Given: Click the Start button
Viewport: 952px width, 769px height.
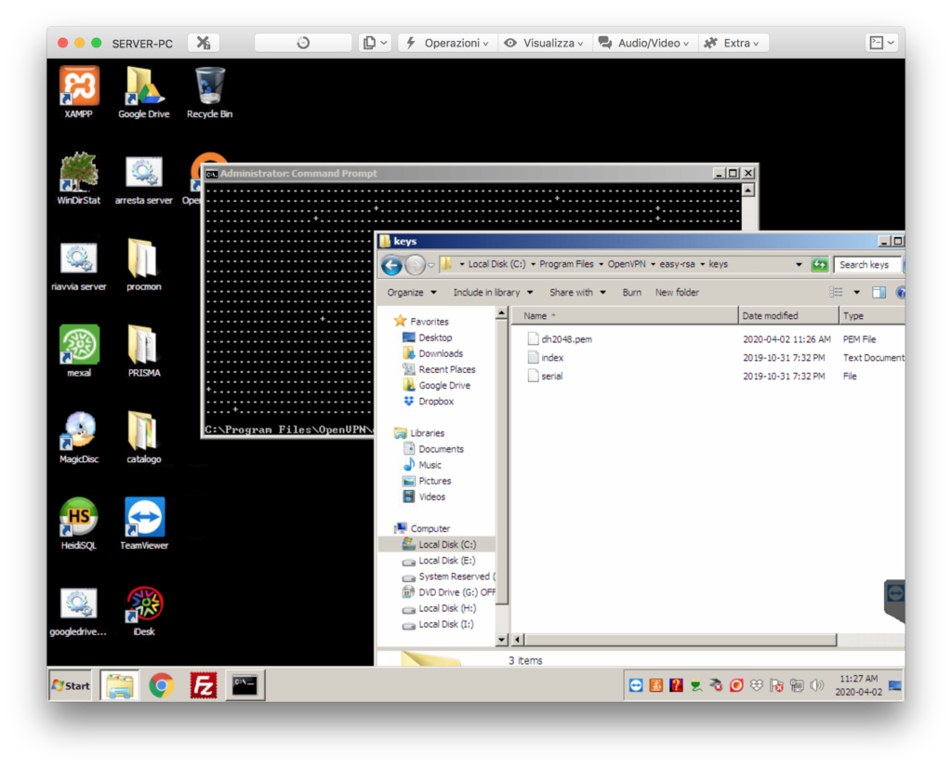Looking at the screenshot, I should 71,686.
